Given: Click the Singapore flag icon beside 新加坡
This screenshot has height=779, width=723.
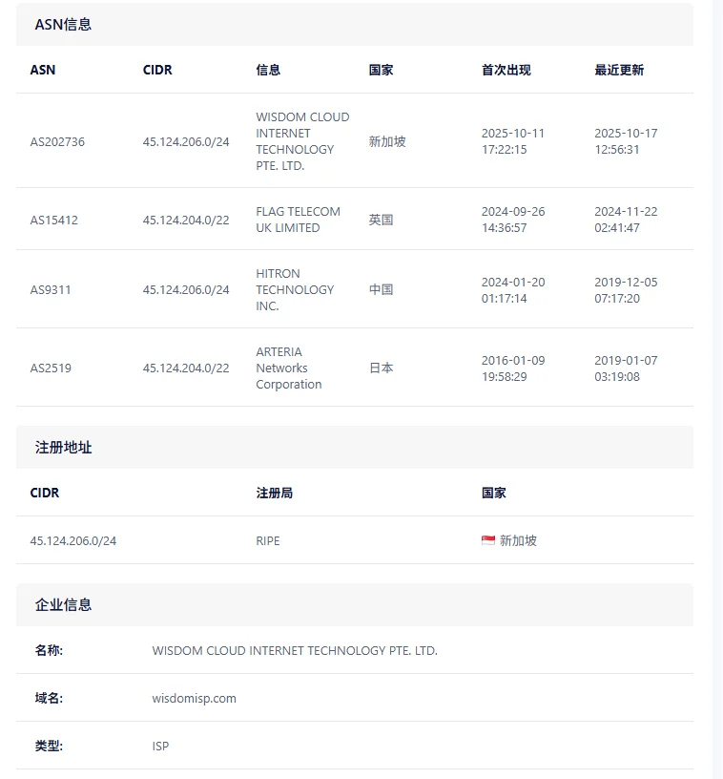Looking at the screenshot, I should pyautogui.click(x=488, y=540).
